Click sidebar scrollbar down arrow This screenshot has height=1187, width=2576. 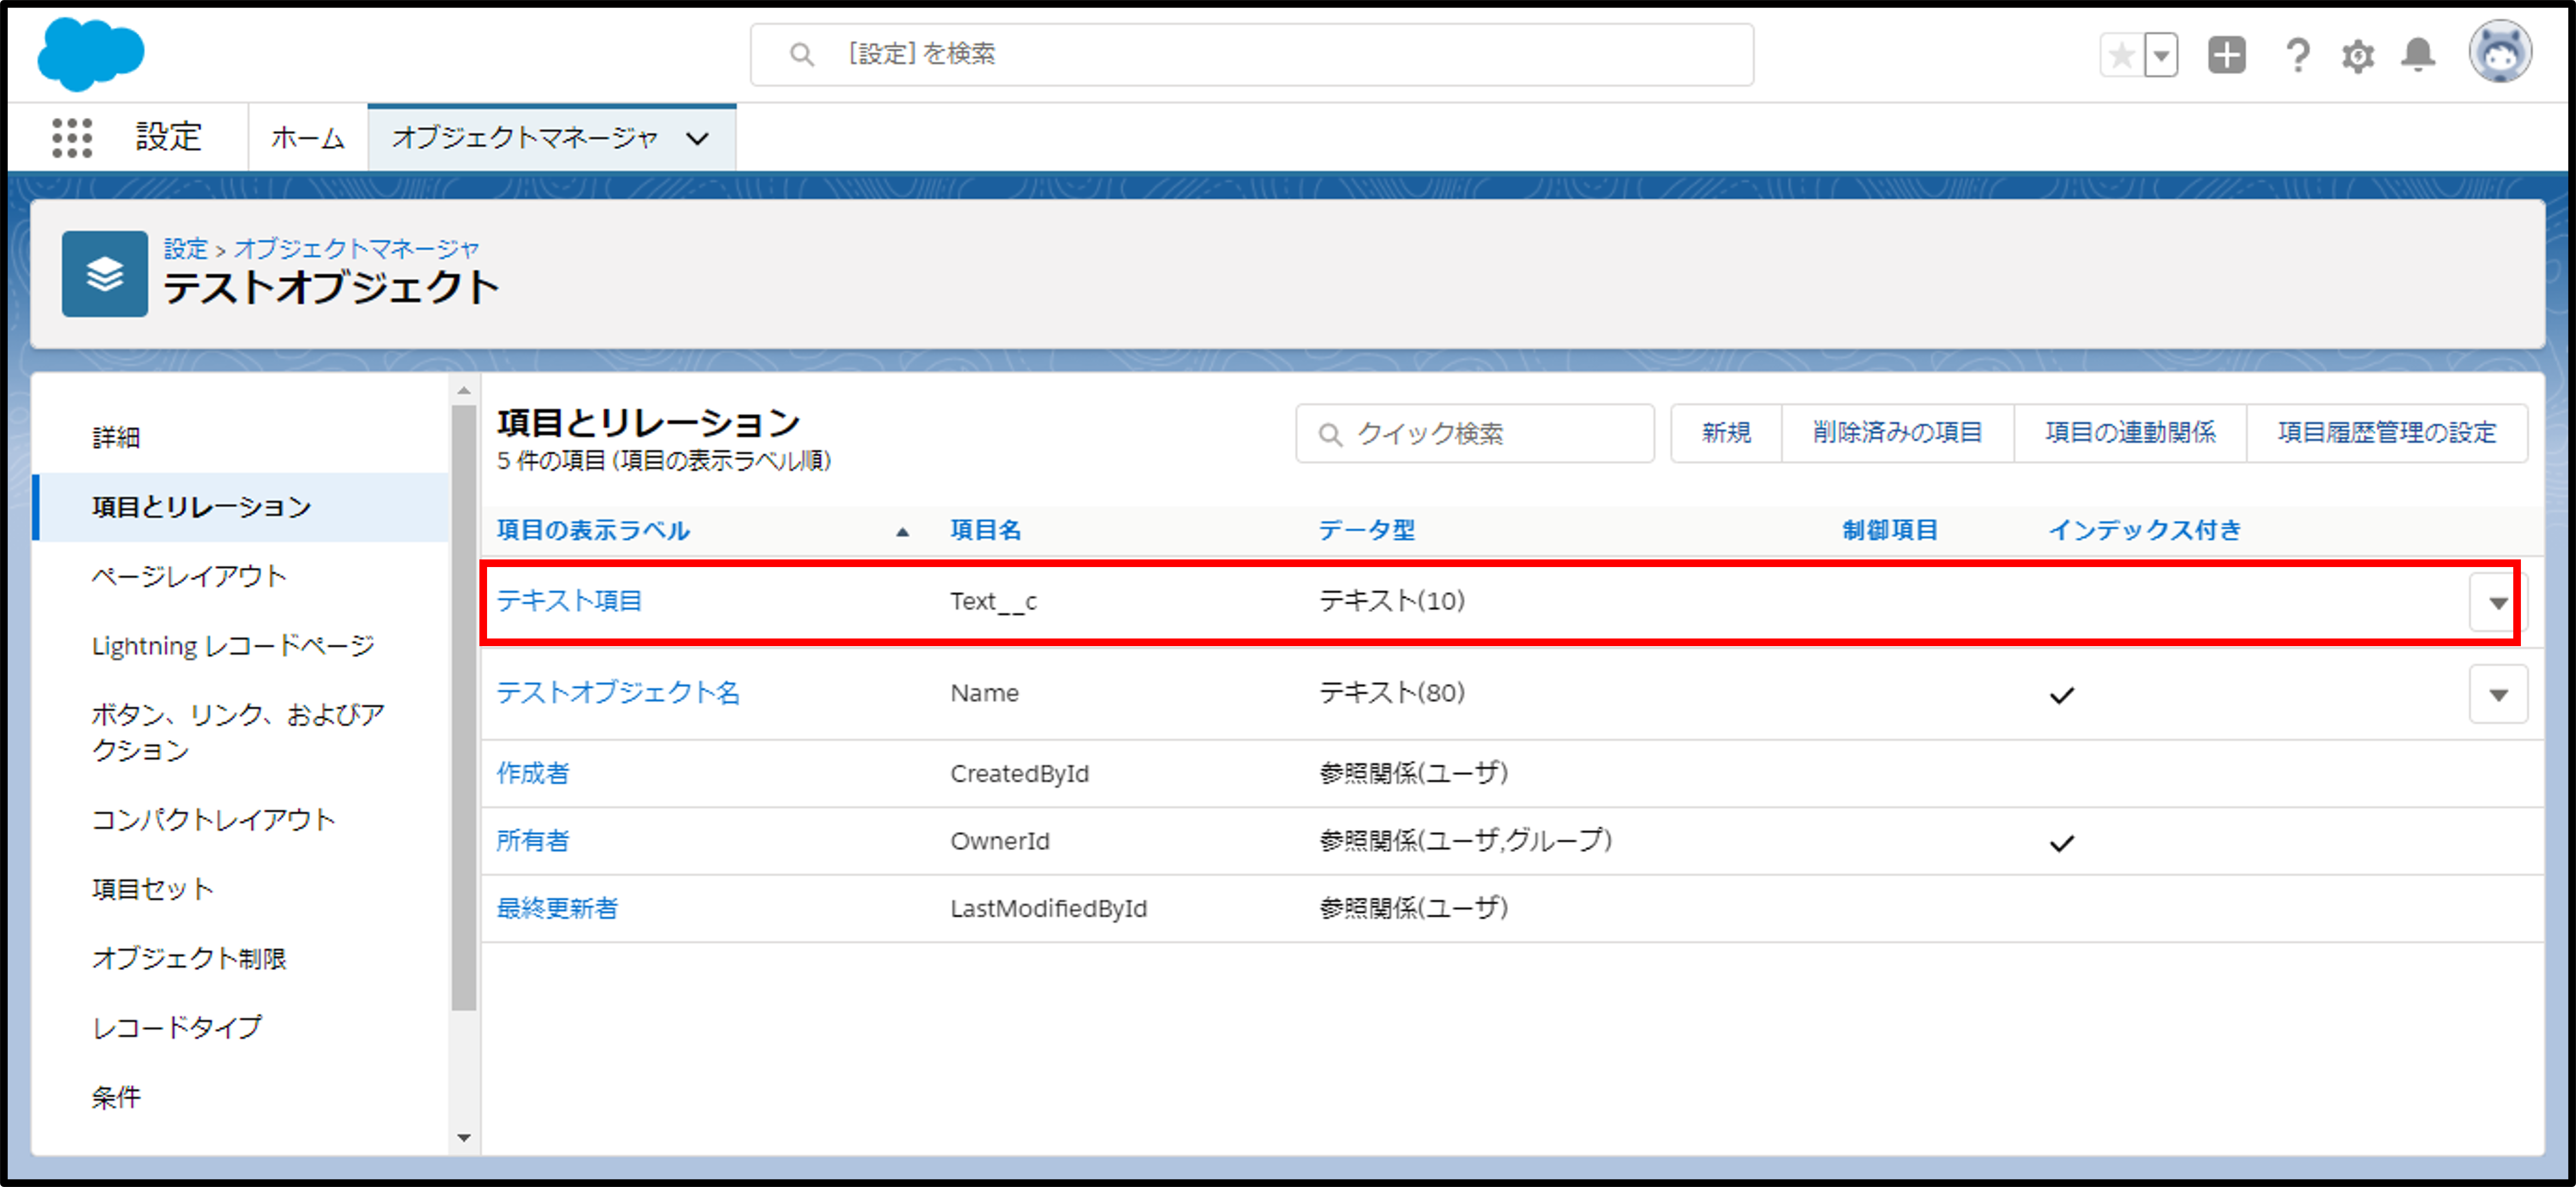tap(463, 1137)
